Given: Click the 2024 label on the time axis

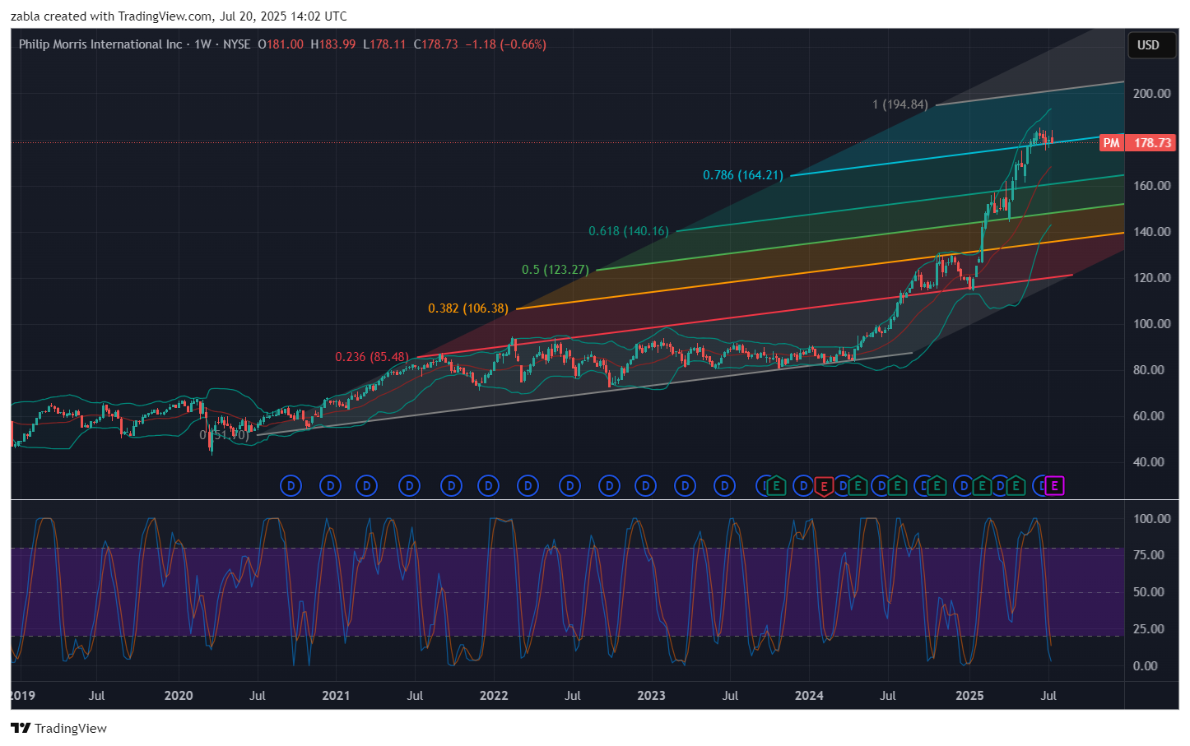Looking at the screenshot, I should 809,696.
